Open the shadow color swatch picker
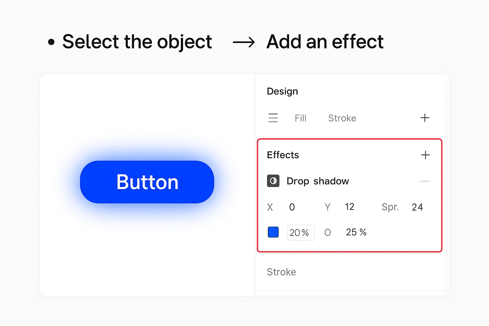This screenshot has height=326, width=489. tap(273, 232)
